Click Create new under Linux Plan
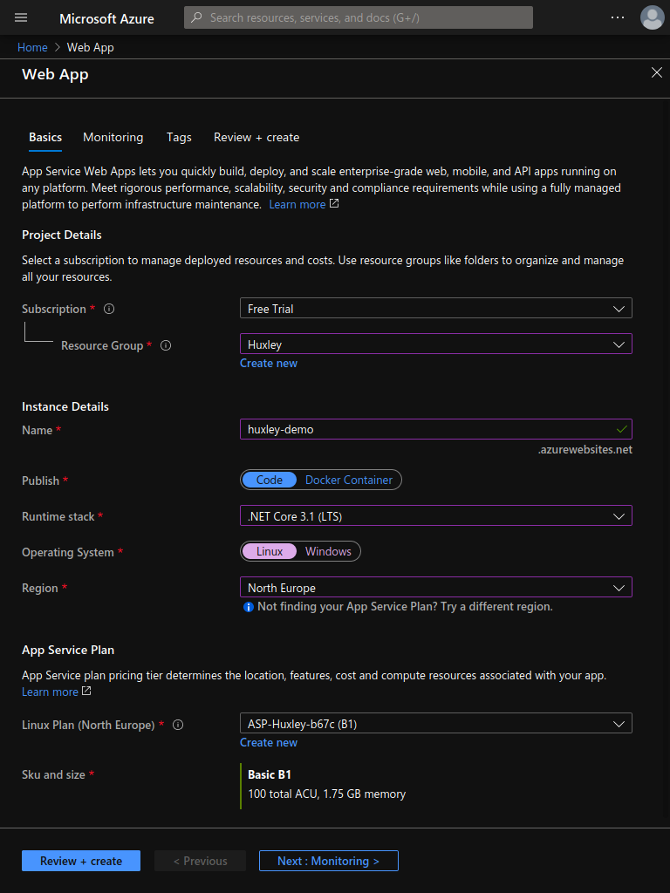The height and width of the screenshot is (893, 670). (269, 743)
